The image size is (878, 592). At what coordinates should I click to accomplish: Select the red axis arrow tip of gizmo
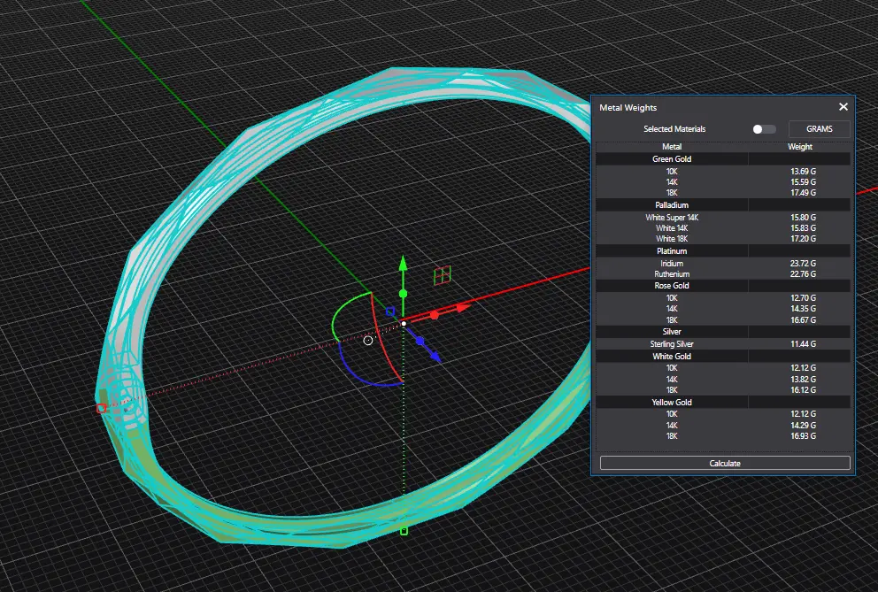click(x=463, y=307)
